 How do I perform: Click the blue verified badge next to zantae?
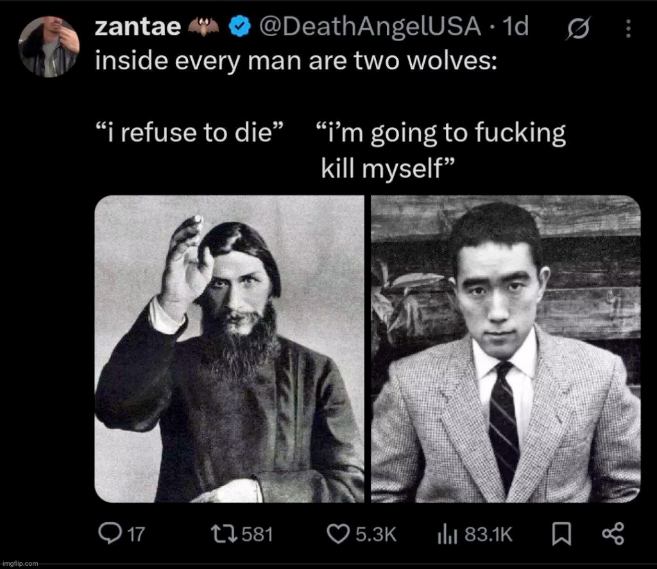click(240, 26)
